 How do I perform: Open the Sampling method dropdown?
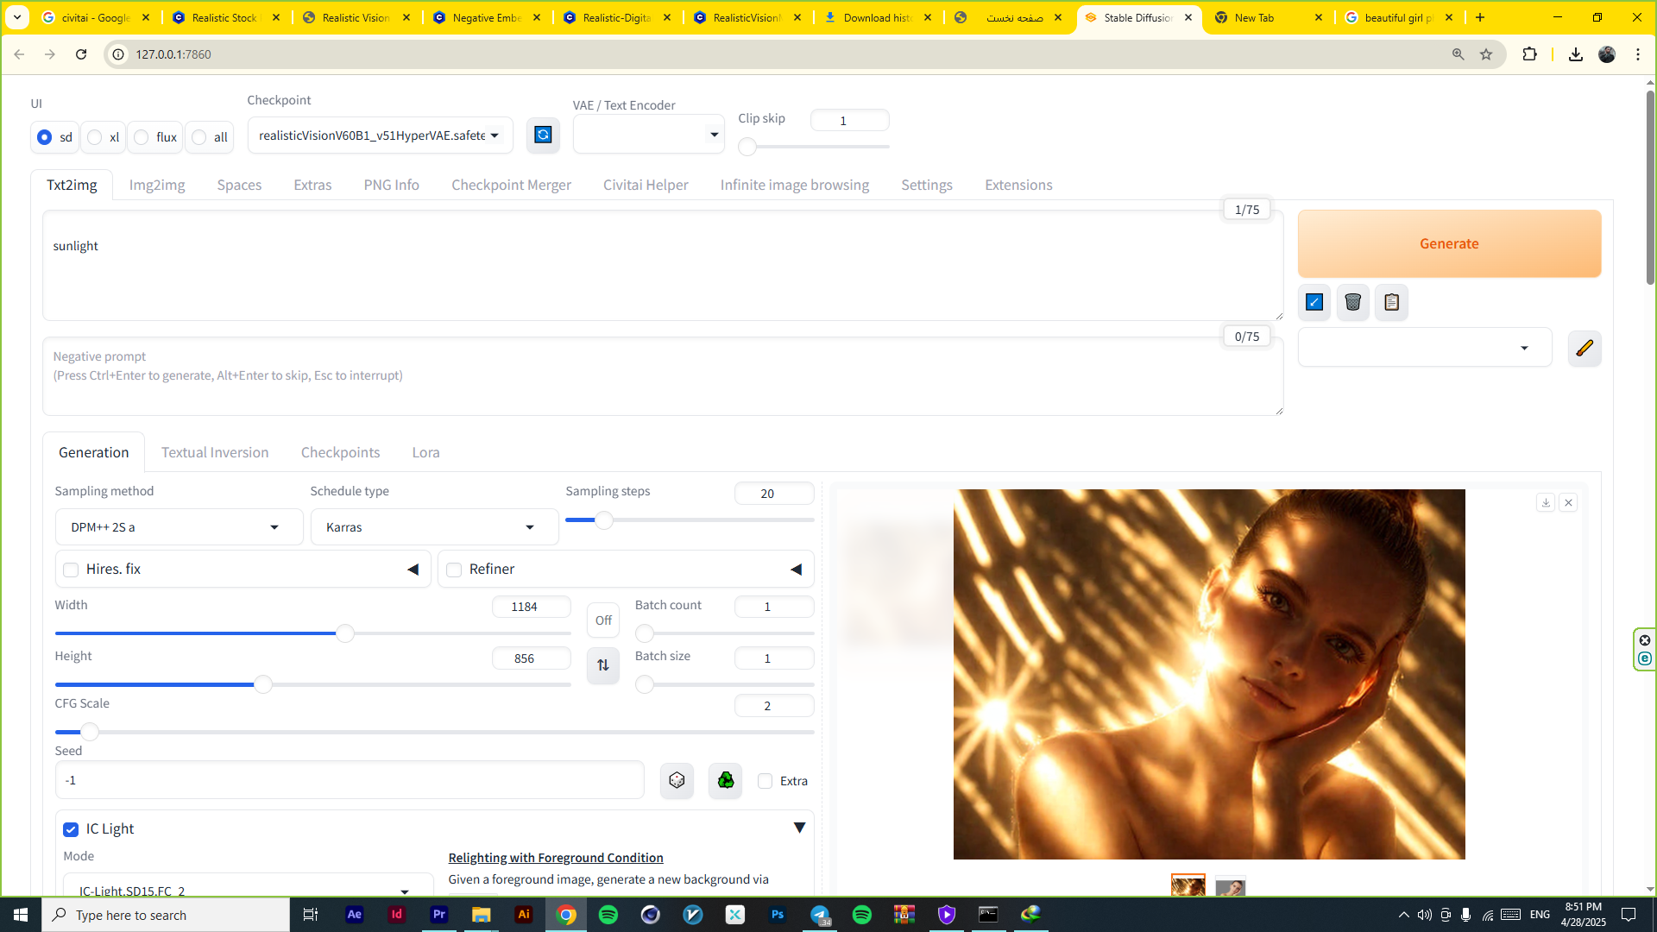tap(179, 526)
